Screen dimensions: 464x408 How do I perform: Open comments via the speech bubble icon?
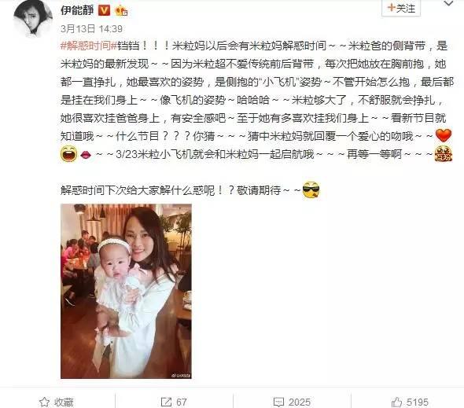278,402
